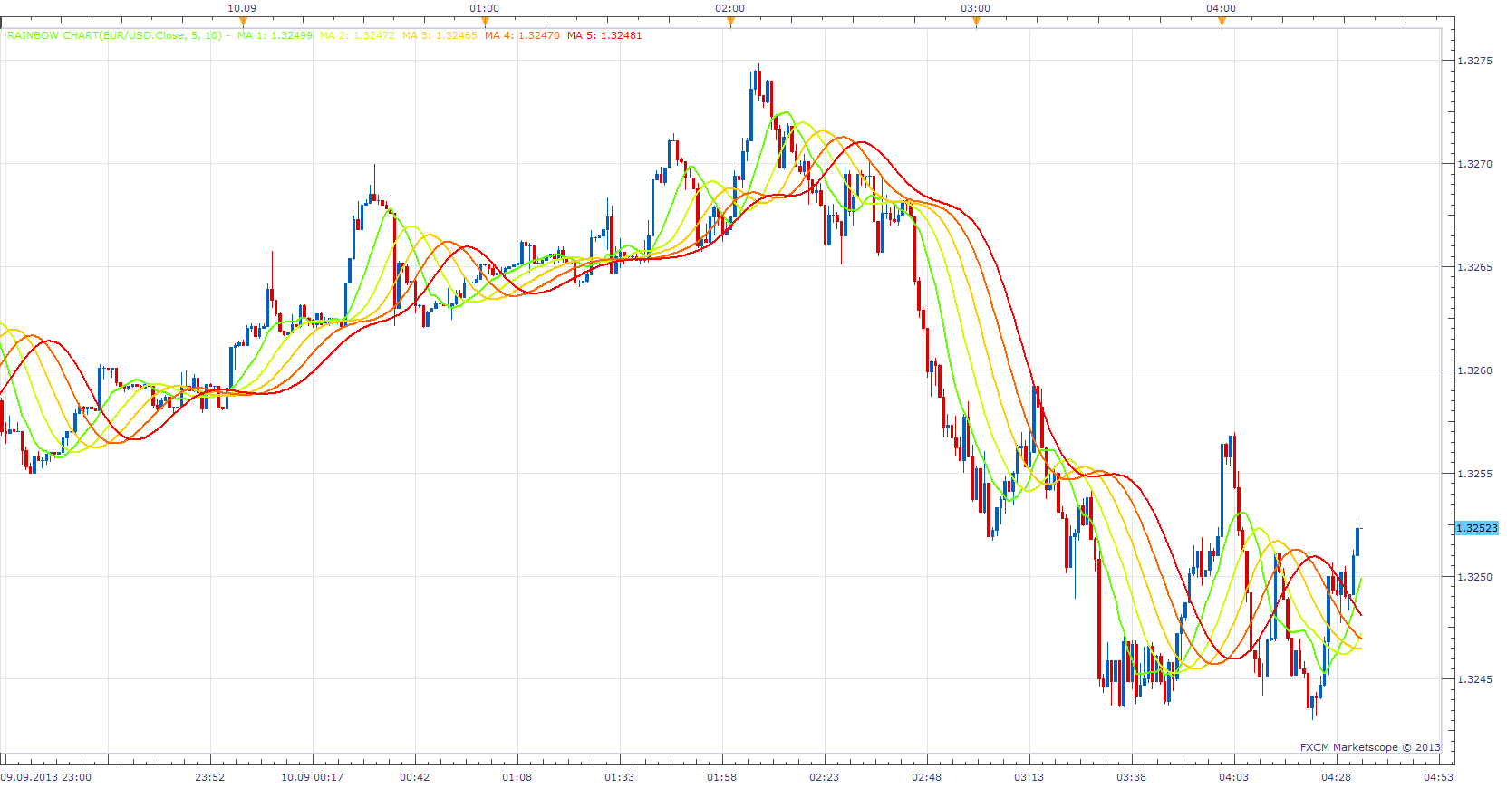
Task: Click the 04:53 time axis label
Action: click(1439, 777)
